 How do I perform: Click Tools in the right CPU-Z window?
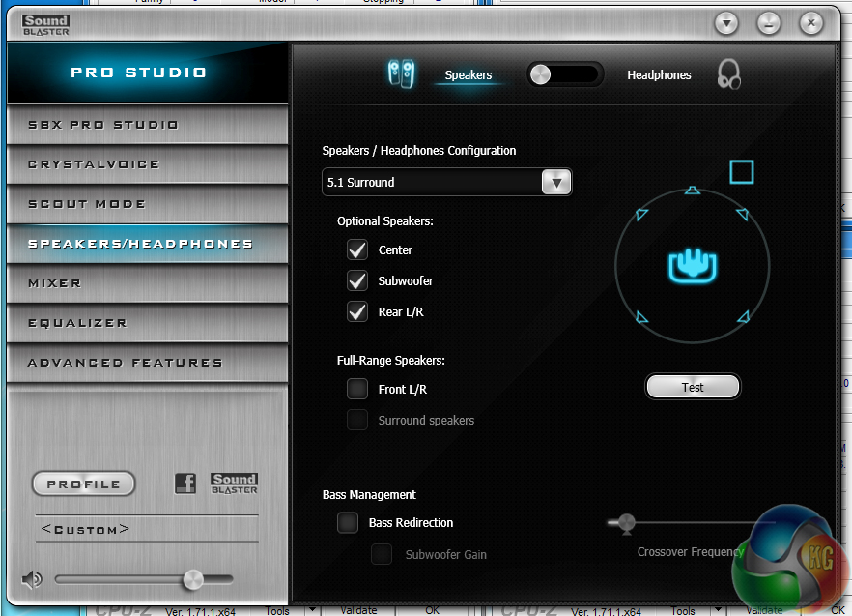pos(683,610)
